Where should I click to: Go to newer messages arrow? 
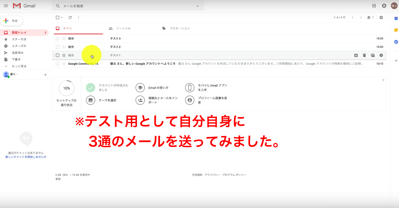pyautogui.click(x=352, y=17)
